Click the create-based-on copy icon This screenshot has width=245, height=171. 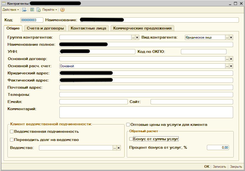pyautogui.click(x=39, y=10)
